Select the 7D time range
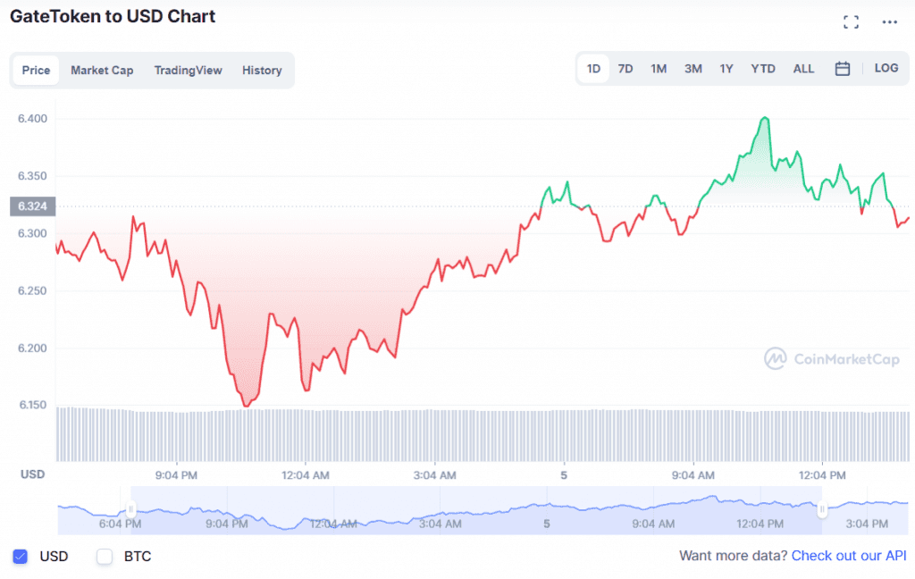Screen dimensions: 915x579 coord(625,69)
